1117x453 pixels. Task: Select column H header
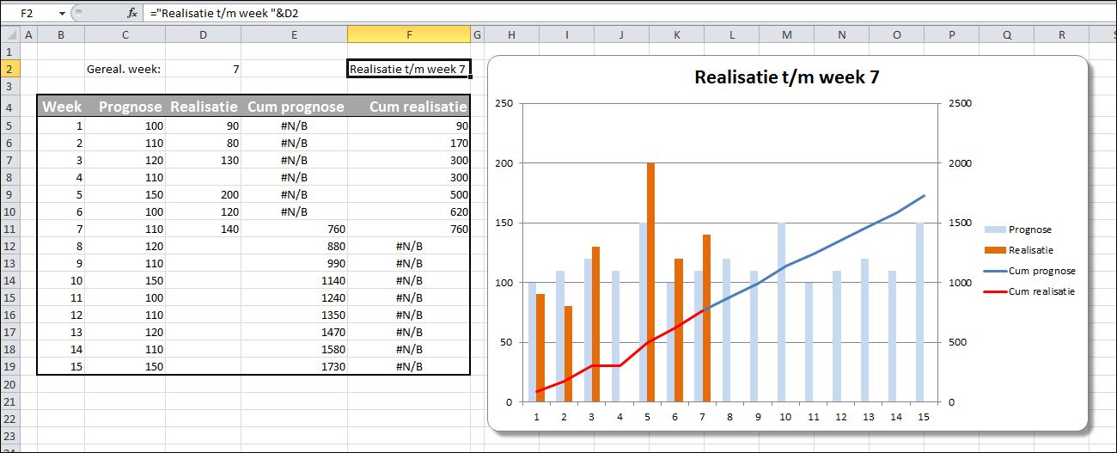[x=511, y=34]
